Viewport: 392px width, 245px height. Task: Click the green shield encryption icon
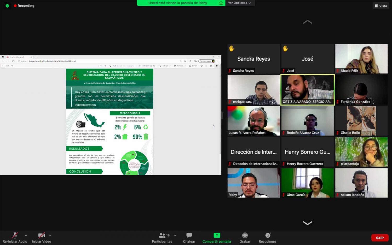click(7, 6)
